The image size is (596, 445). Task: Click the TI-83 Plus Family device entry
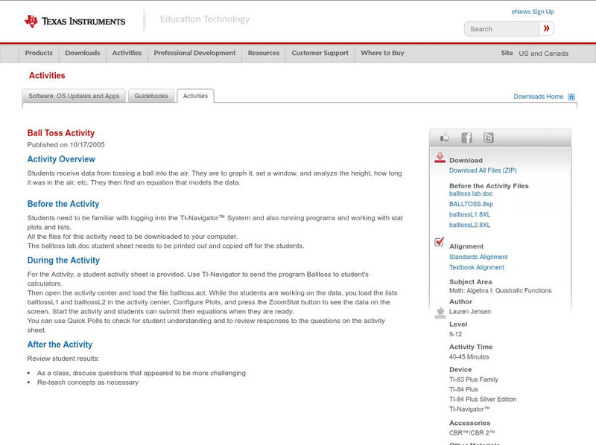click(x=474, y=380)
